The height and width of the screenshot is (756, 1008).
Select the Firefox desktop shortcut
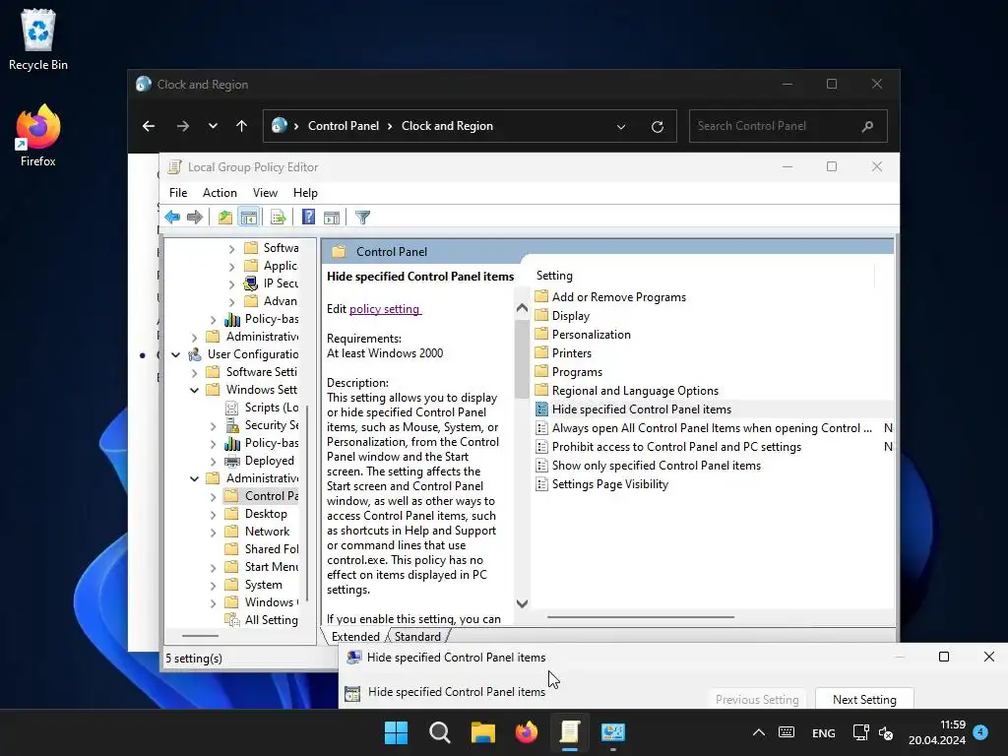point(38,136)
